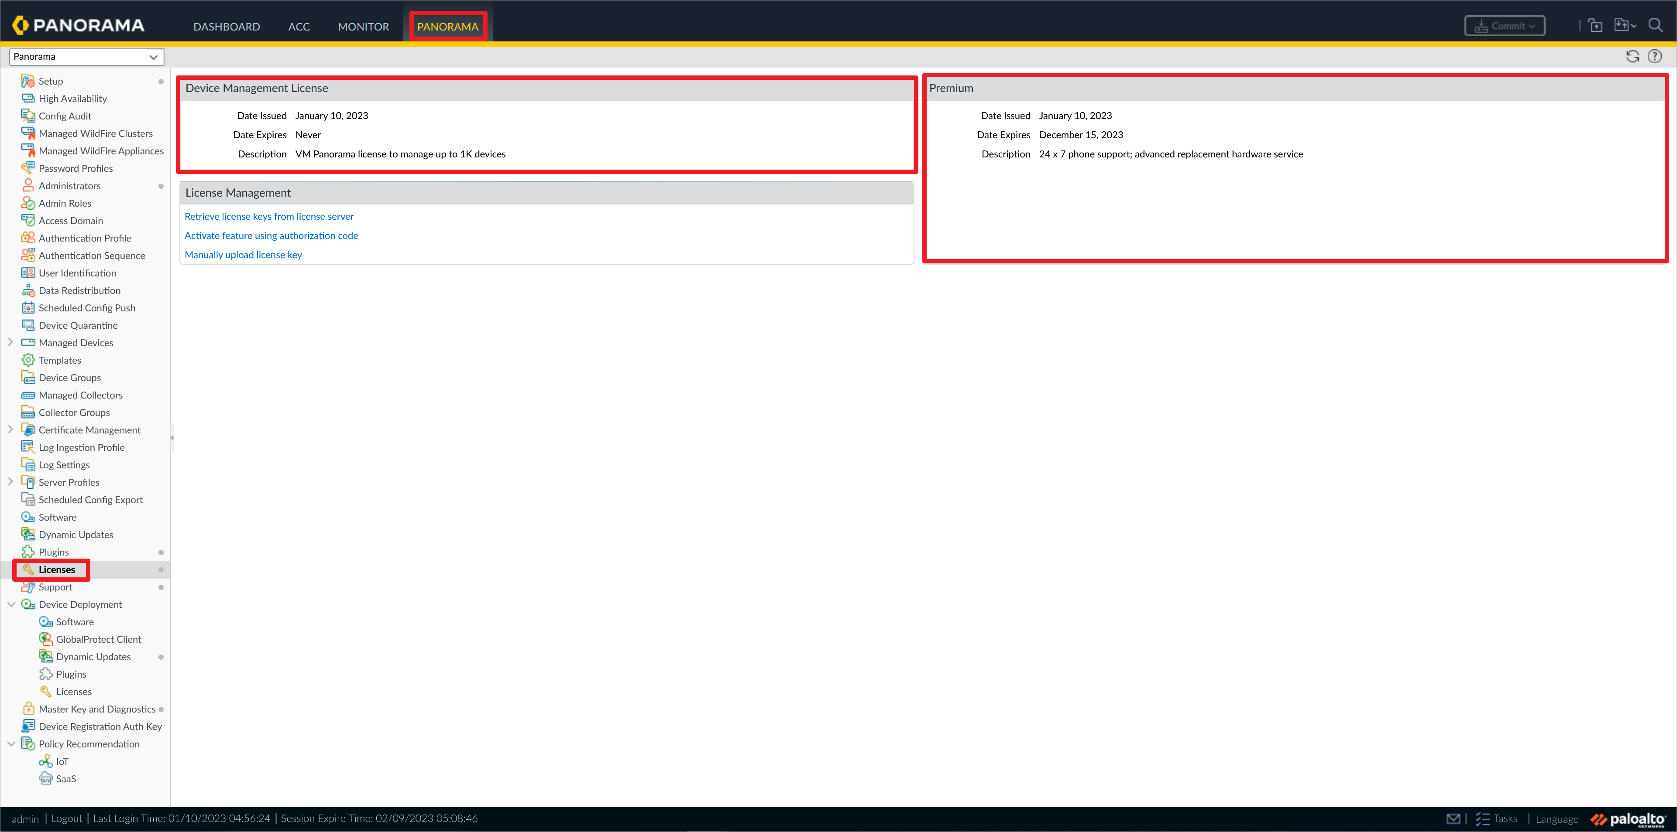Click the refresh icon top right
The width and height of the screenshot is (1677, 832).
(x=1632, y=57)
